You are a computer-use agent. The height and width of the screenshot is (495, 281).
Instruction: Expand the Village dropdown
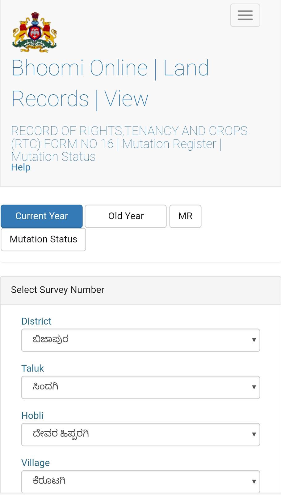(x=140, y=481)
